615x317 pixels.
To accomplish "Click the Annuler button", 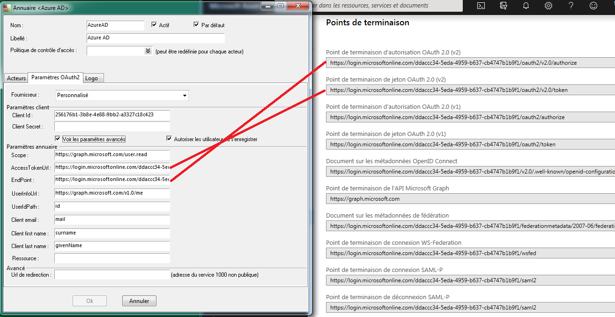I will (139, 301).
